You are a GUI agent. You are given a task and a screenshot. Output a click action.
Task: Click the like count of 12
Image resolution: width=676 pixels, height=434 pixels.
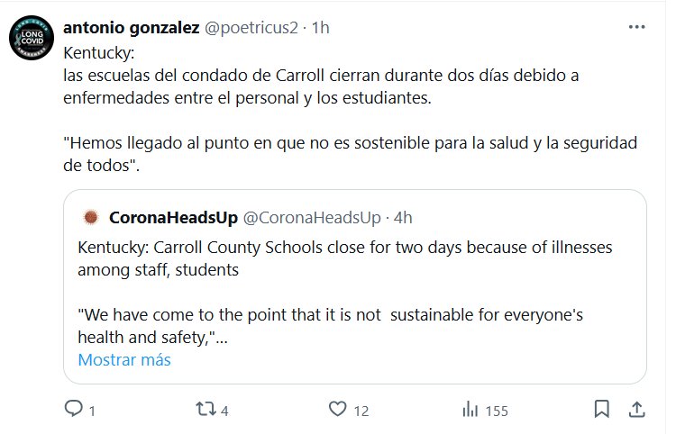click(x=361, y=411)
